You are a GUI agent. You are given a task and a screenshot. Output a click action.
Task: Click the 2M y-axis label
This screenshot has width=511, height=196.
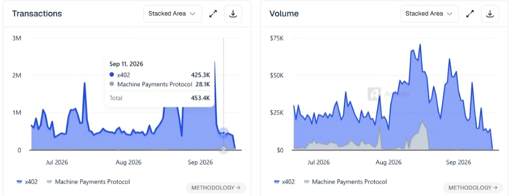click(17, 75)
